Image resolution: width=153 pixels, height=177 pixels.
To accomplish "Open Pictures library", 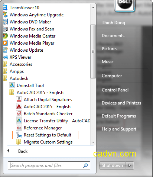I will [110, 49].
